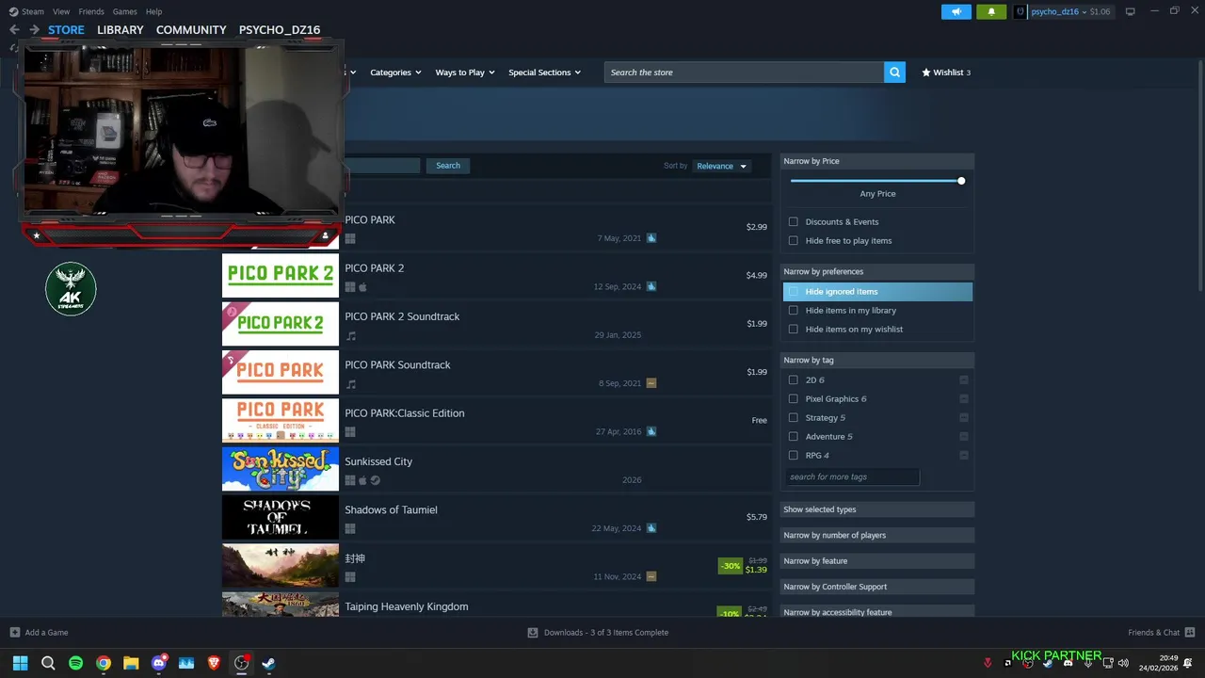Check Hide free to play items
Viewport: 1205px width, 678px height.
point(794,241)
